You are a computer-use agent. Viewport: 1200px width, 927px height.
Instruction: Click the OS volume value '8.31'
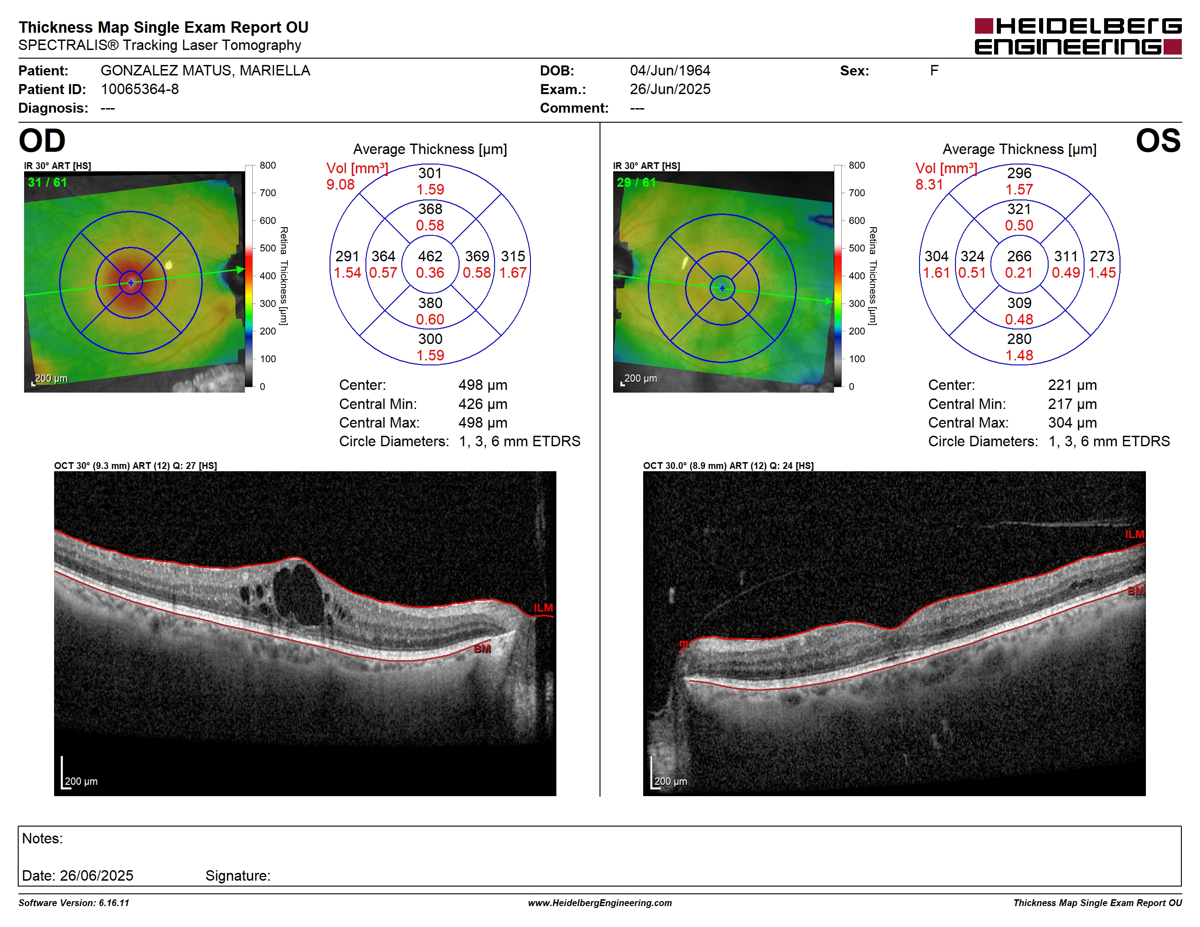point(929,184)
